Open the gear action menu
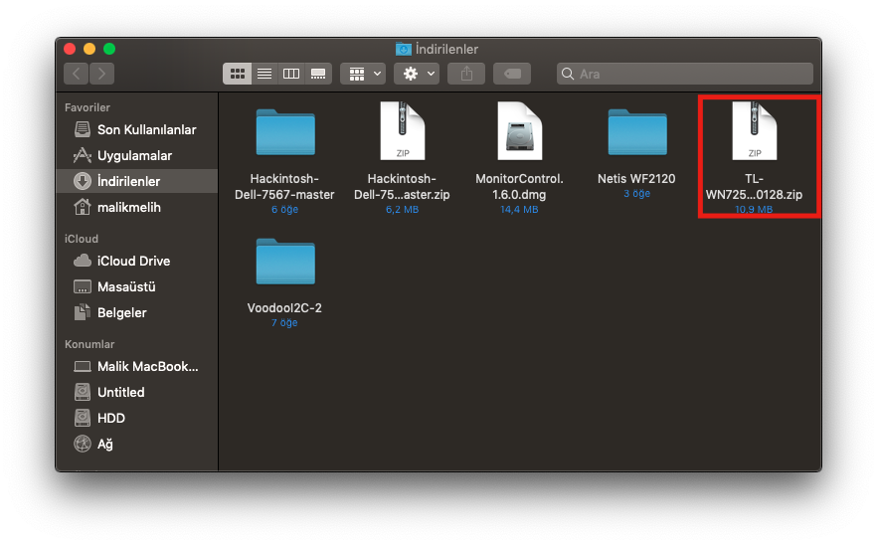Screen dimensions: 877x545 417,74
